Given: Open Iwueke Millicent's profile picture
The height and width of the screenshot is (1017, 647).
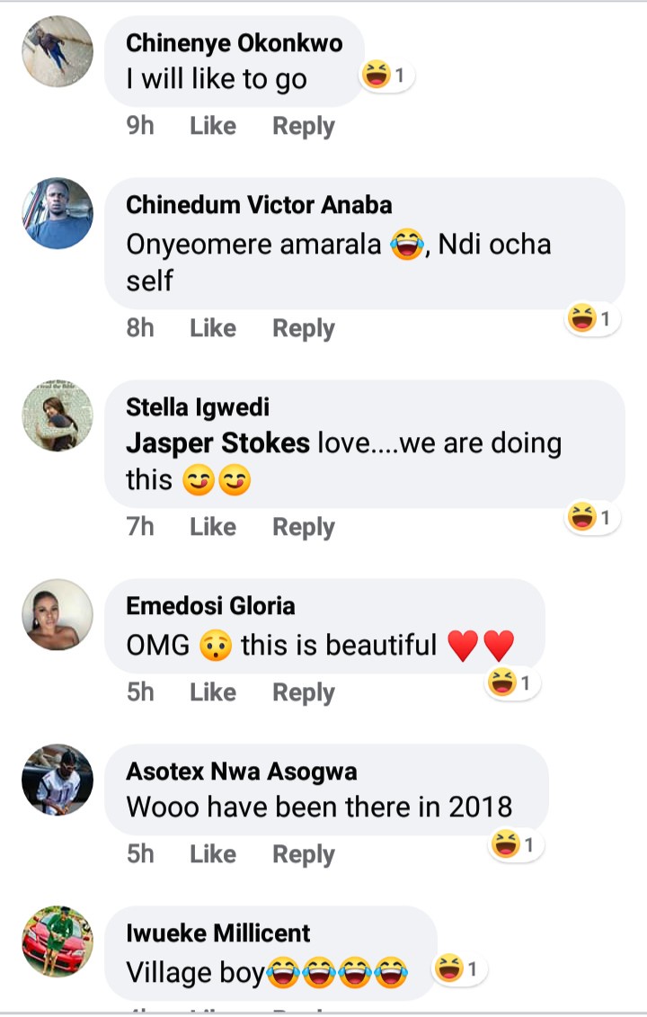Looking at the screenshot, I should click(x=58, y=941).
